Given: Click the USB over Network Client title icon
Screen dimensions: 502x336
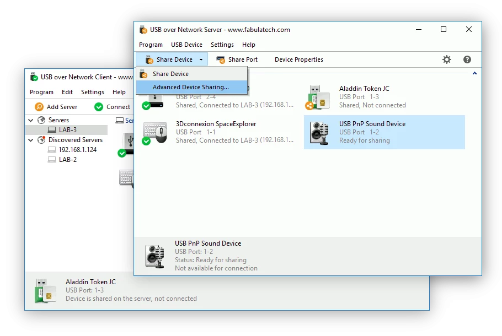Looking at the screenshot, I should click(x=34, y=77).
